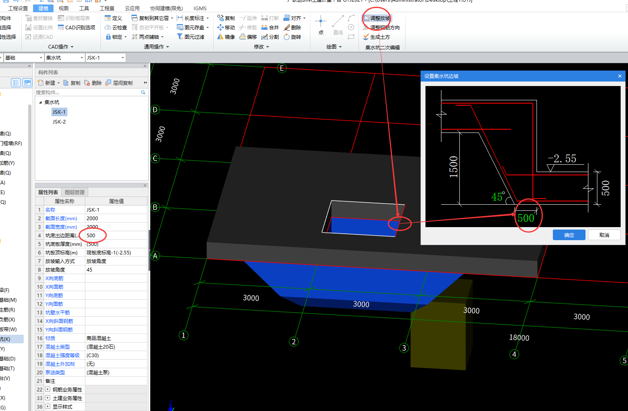Expand the 通用操作 group dropdown
The image size is (628, 411).
pos(156,47)
